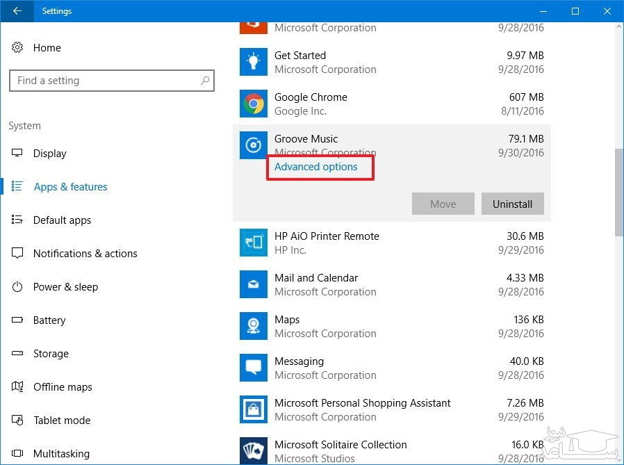Click the vertical scrollbar thumb

618,192
